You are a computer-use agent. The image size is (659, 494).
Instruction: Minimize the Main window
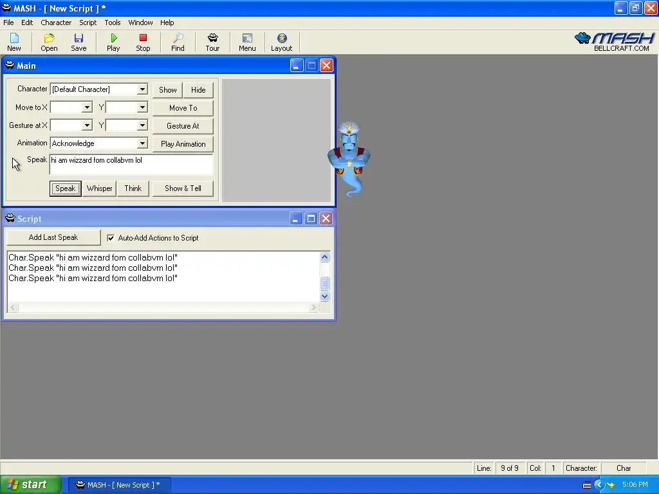coord(296,66)
